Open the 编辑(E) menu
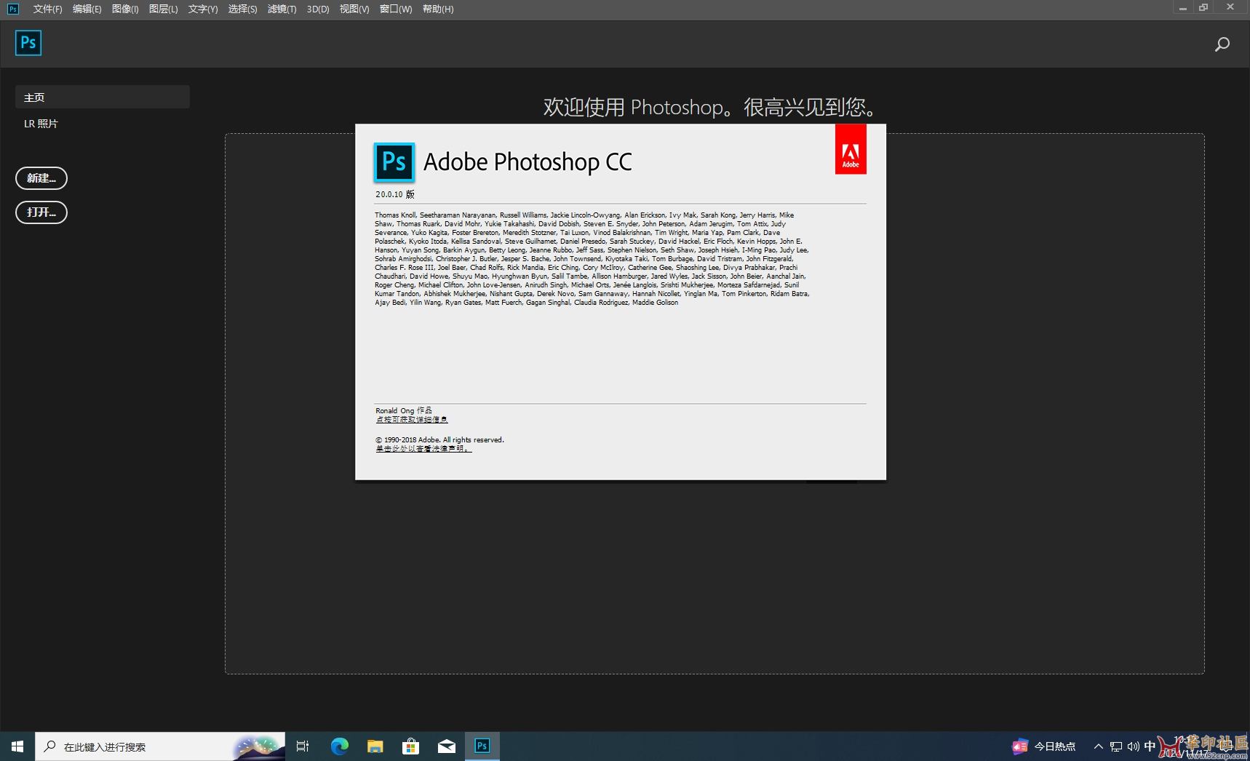Screen dimensions: 1250x761 87,9
